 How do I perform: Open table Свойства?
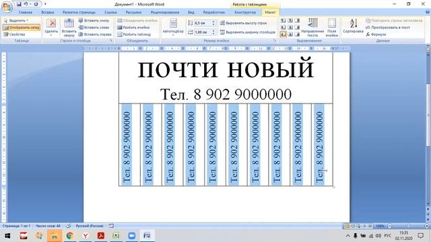click(14, 34)
